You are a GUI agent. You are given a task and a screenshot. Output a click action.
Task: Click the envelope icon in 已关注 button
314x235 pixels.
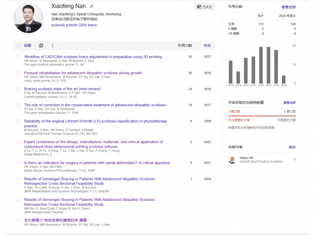point(199,7)
